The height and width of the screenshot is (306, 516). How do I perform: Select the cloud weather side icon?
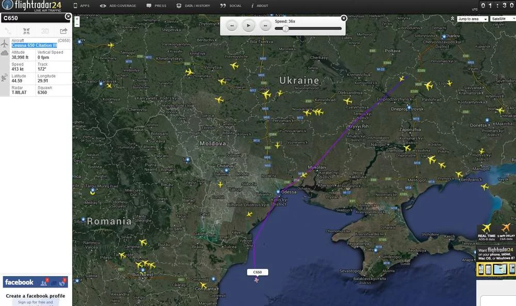(x=4, y=53)
